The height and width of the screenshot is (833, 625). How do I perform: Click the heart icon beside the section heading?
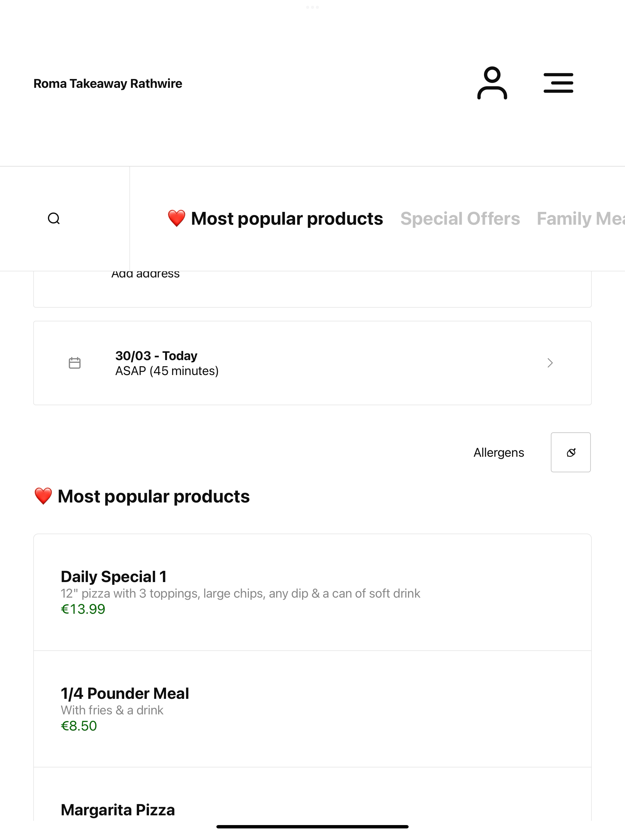click(x=43, y=496)
